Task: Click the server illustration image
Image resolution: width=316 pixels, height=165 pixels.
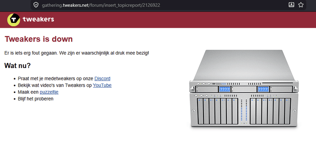Action: 244,89
